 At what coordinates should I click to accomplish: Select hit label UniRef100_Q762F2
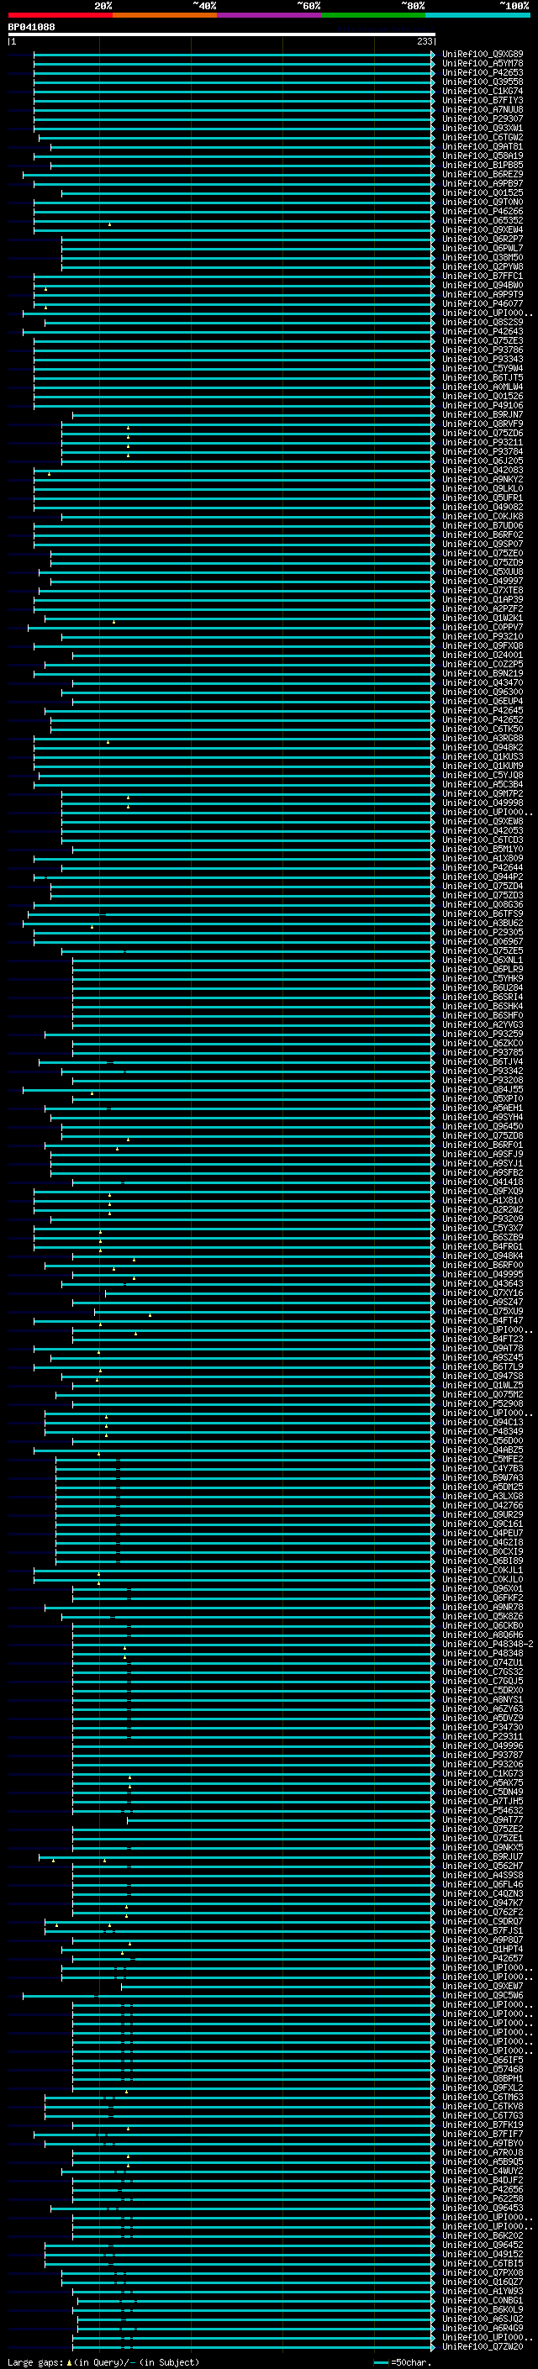483,1912
